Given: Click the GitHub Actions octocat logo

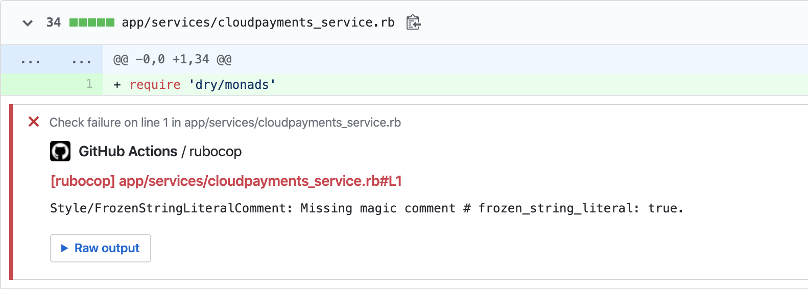Looking at the screenshot, I should [x=60, y=151].
